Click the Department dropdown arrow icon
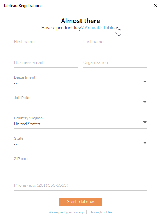The image size is (161, 219). [145, 82]
